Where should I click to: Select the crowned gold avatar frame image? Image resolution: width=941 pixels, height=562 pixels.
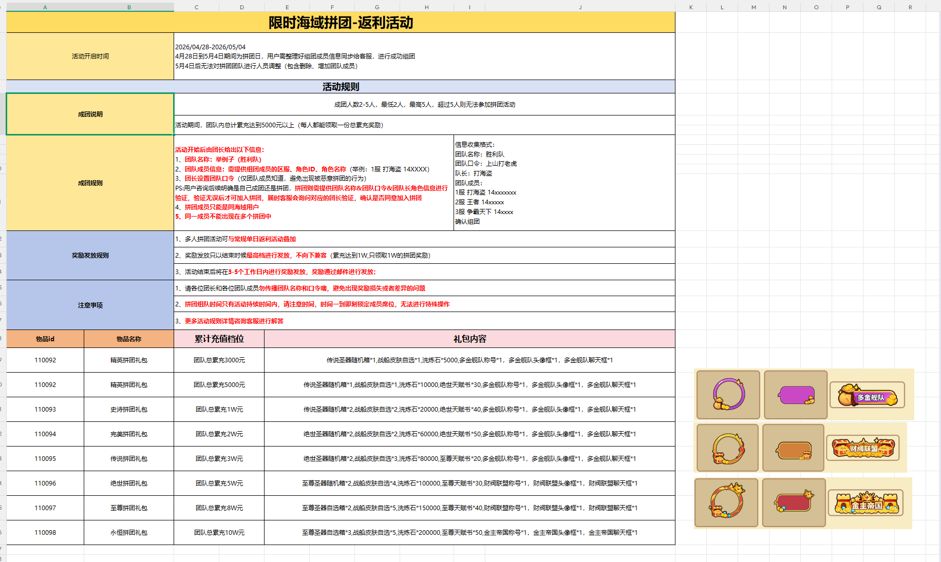click(726, 503)
